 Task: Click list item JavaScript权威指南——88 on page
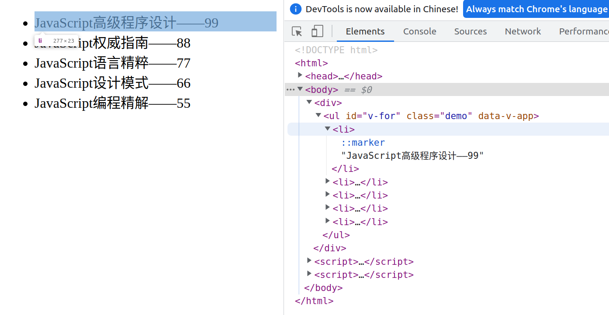click(112, 43)
